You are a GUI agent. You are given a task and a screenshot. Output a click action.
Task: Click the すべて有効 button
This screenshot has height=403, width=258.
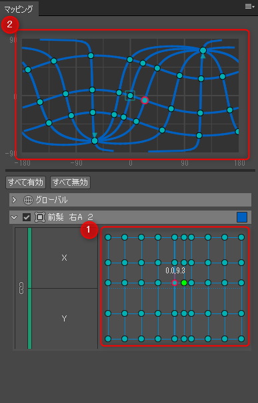(25, 182)
